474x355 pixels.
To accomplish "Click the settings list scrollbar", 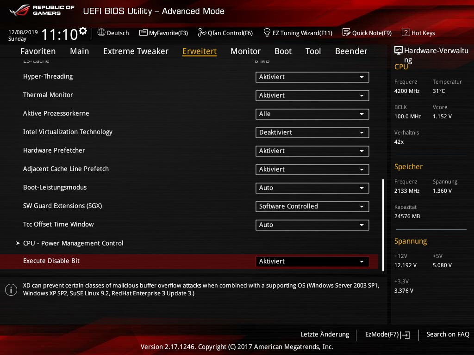I will tap(383, 225).
